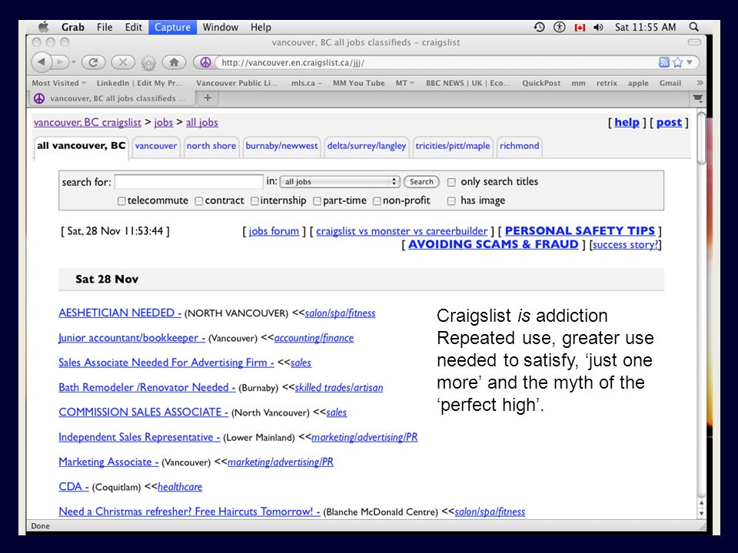The height and width of the screenshot is (553, 738).
Task: Open the Help menu in menu bar
Action: pos(261,28)
